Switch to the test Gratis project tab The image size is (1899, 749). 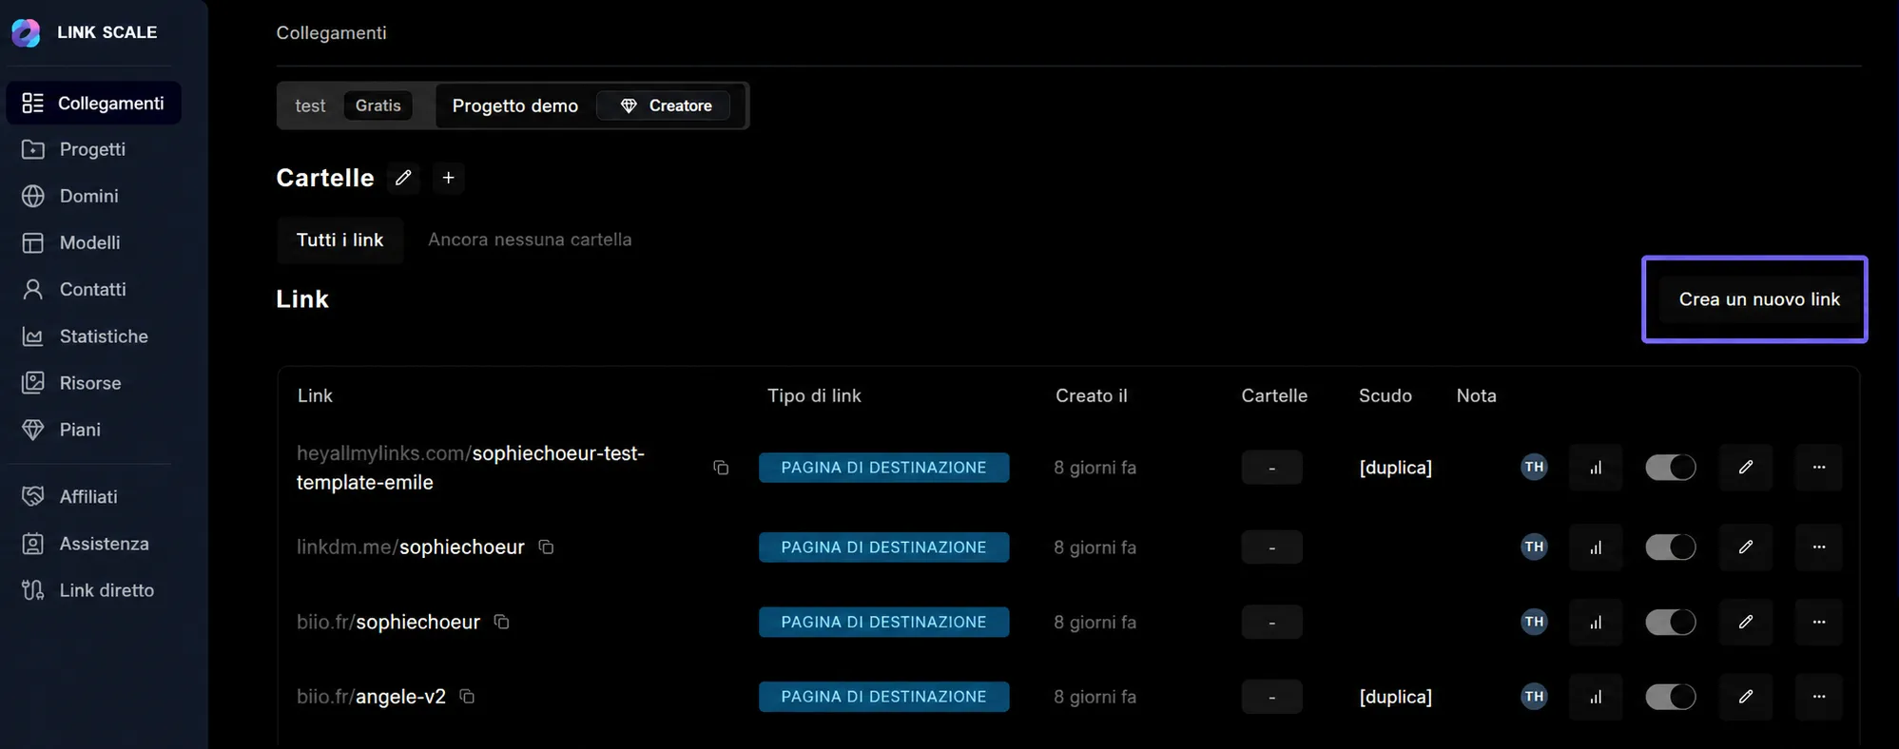353,106
